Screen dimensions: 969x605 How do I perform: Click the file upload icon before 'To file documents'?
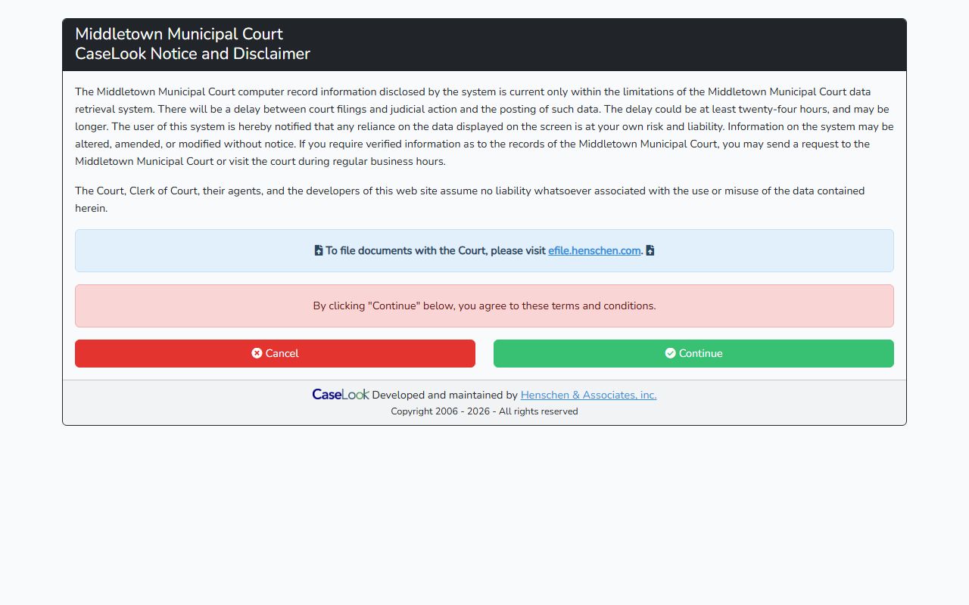[319, 250]
